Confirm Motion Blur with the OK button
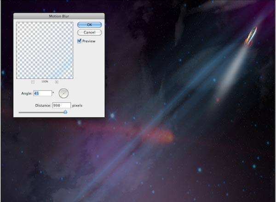This screenshot has height=202, width=276. (89, 25)
